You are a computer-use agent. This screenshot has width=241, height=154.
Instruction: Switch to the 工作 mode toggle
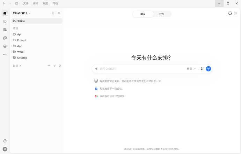coord(161,14)
